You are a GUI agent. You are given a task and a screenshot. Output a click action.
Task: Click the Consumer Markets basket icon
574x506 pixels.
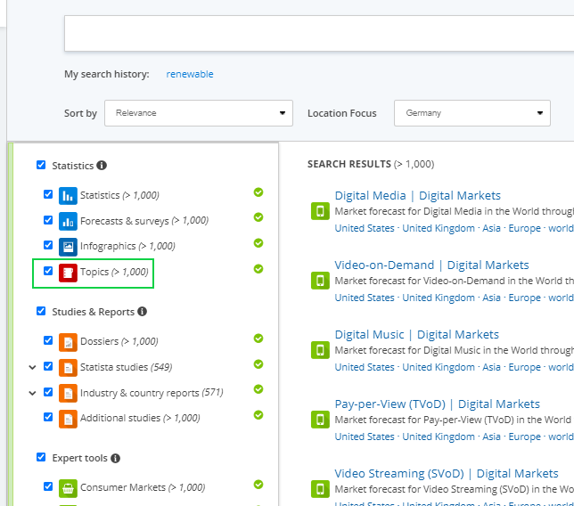[x=68, y=488]
